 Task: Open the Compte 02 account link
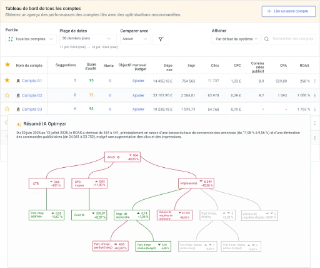tap(32, 95)
